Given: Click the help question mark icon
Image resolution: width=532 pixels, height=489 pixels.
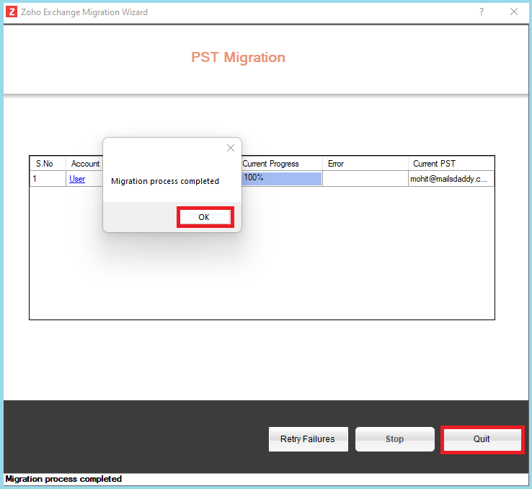Looking at the screenshot, I should [481, 12].
